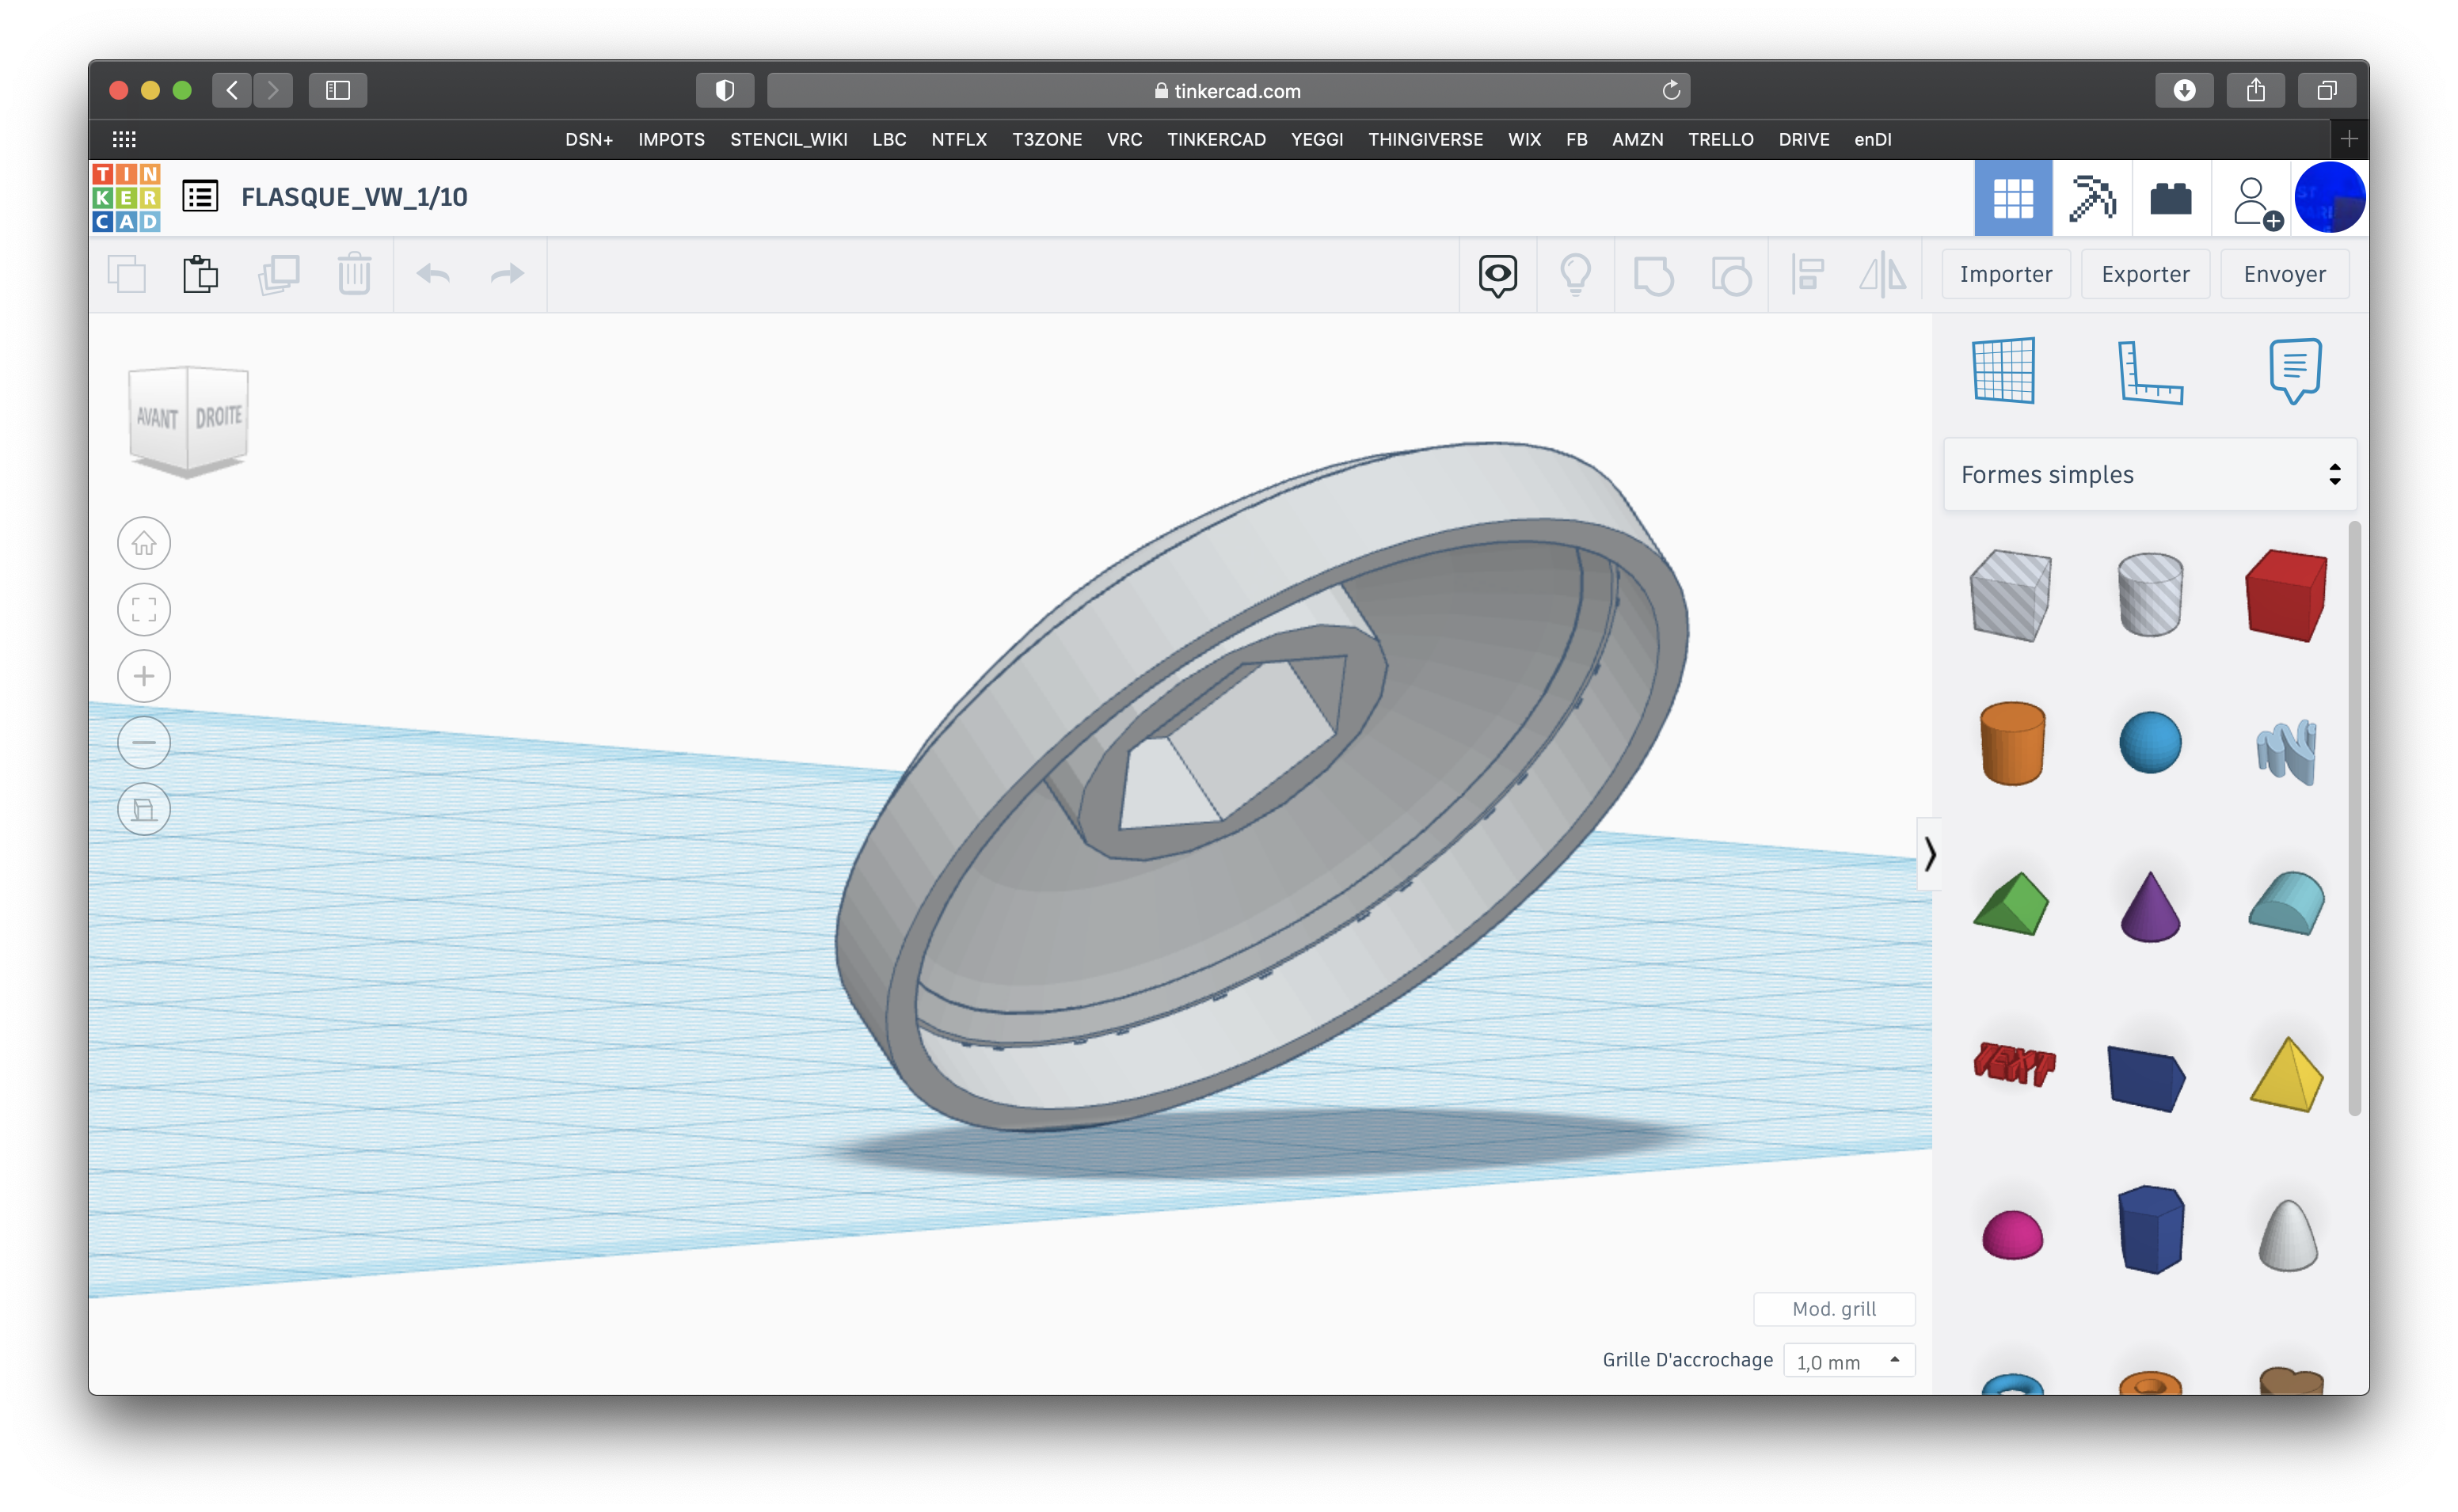
Task: Click the Paste clipboard icon
Action: pos(200,274)
